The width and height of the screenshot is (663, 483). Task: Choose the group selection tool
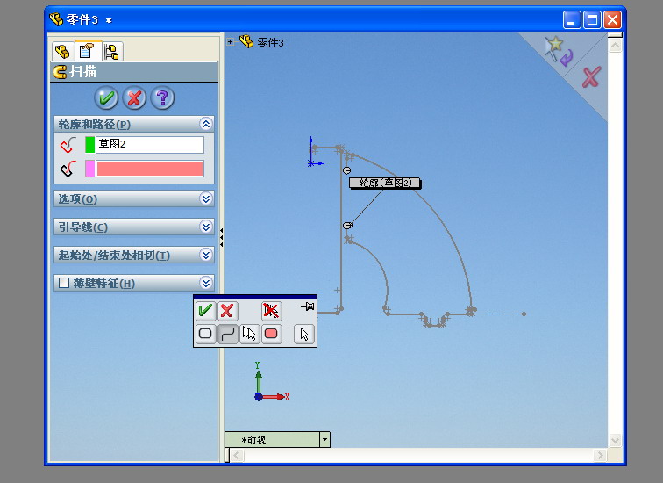pos(249,334)
